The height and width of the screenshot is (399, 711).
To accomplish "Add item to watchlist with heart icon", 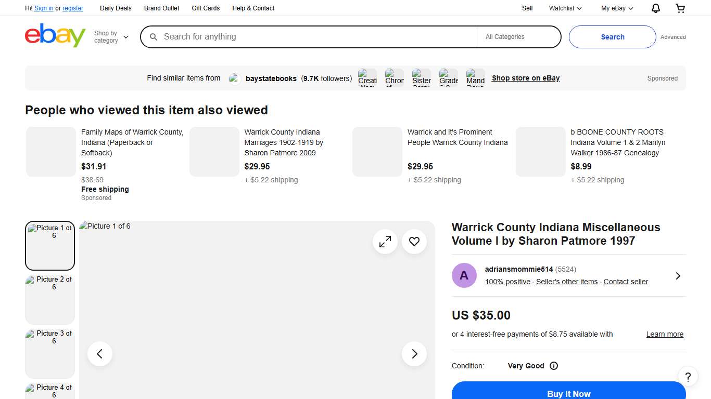I will 414,242.
